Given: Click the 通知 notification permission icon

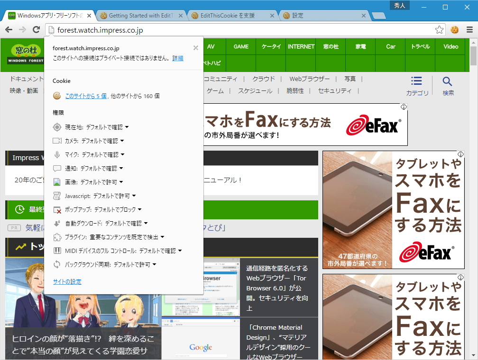Looking at the screenshot, I should coord(57,168).
